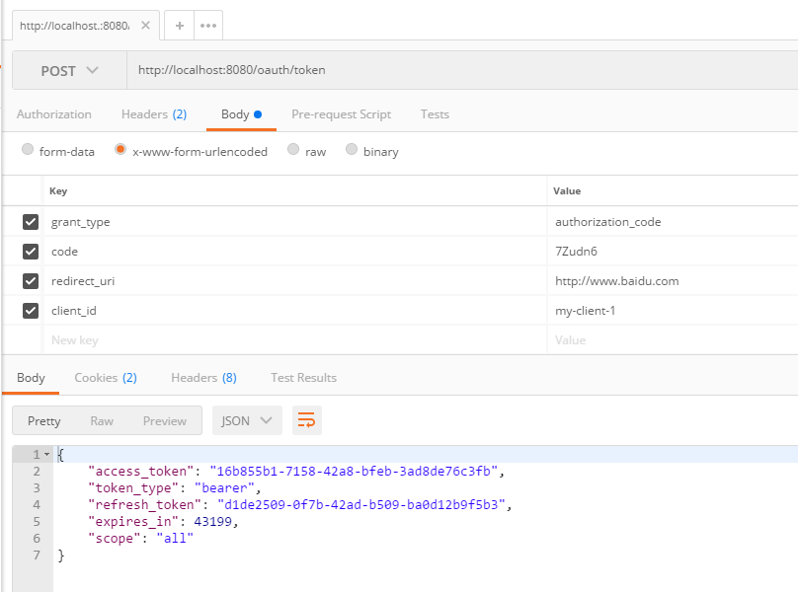
Task: Click the wrap lines icon in response toolbar
Action: pyautogui.click(x=306, y=420)
